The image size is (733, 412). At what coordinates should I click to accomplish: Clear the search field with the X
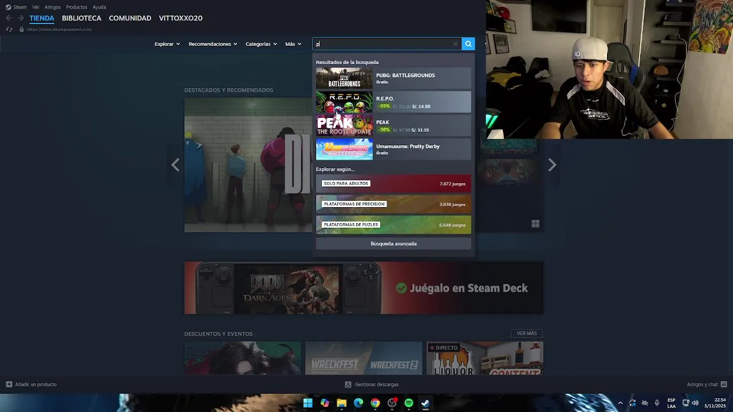tap(455, 44)
